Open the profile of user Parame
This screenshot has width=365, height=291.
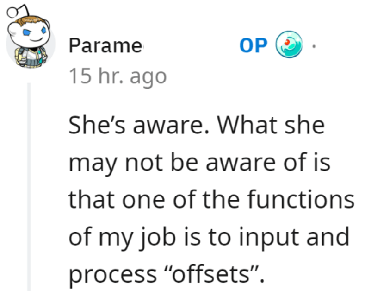click(x=105, y=45)
